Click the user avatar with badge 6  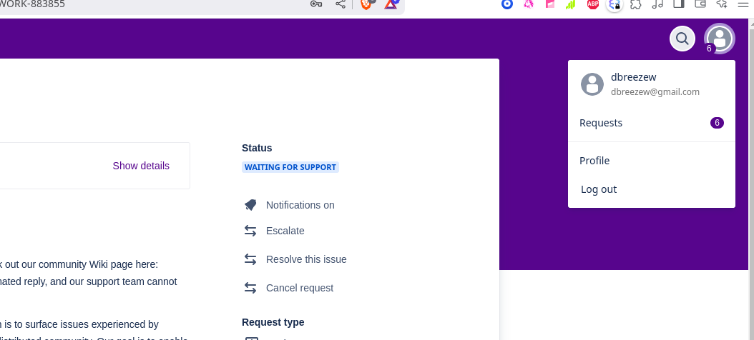pos(720,39)
